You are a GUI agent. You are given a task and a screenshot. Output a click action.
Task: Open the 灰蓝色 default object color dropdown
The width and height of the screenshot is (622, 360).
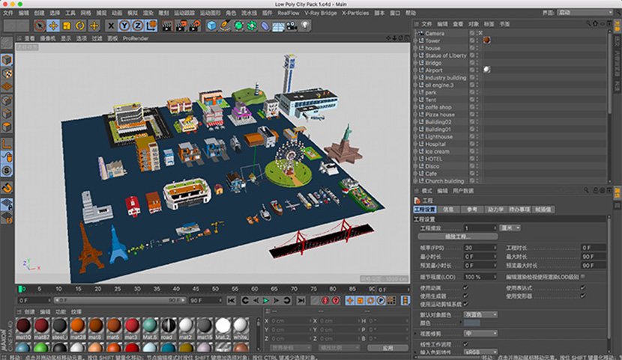coord(481,315)
